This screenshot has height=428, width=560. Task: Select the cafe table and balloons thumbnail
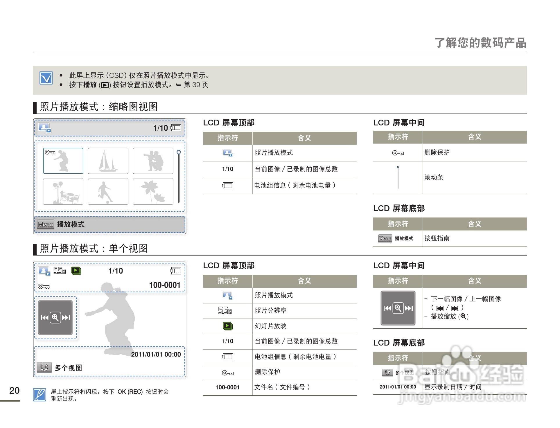(63, 192)
